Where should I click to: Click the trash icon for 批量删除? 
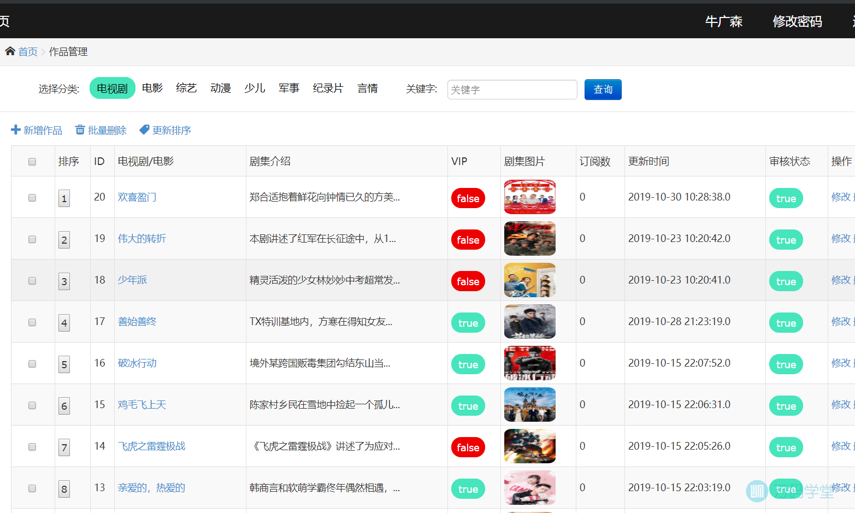(x=80, y=130)
